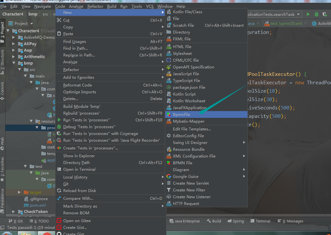Screen dimensions: 331x235
Task: Collapse the test folder node
Action: (x=25, y=166)
